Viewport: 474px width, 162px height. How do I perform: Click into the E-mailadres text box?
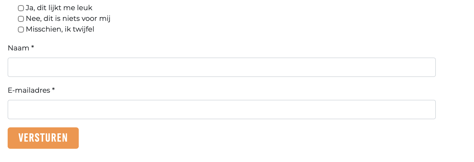pyautogui.click(x=221, y=110)
